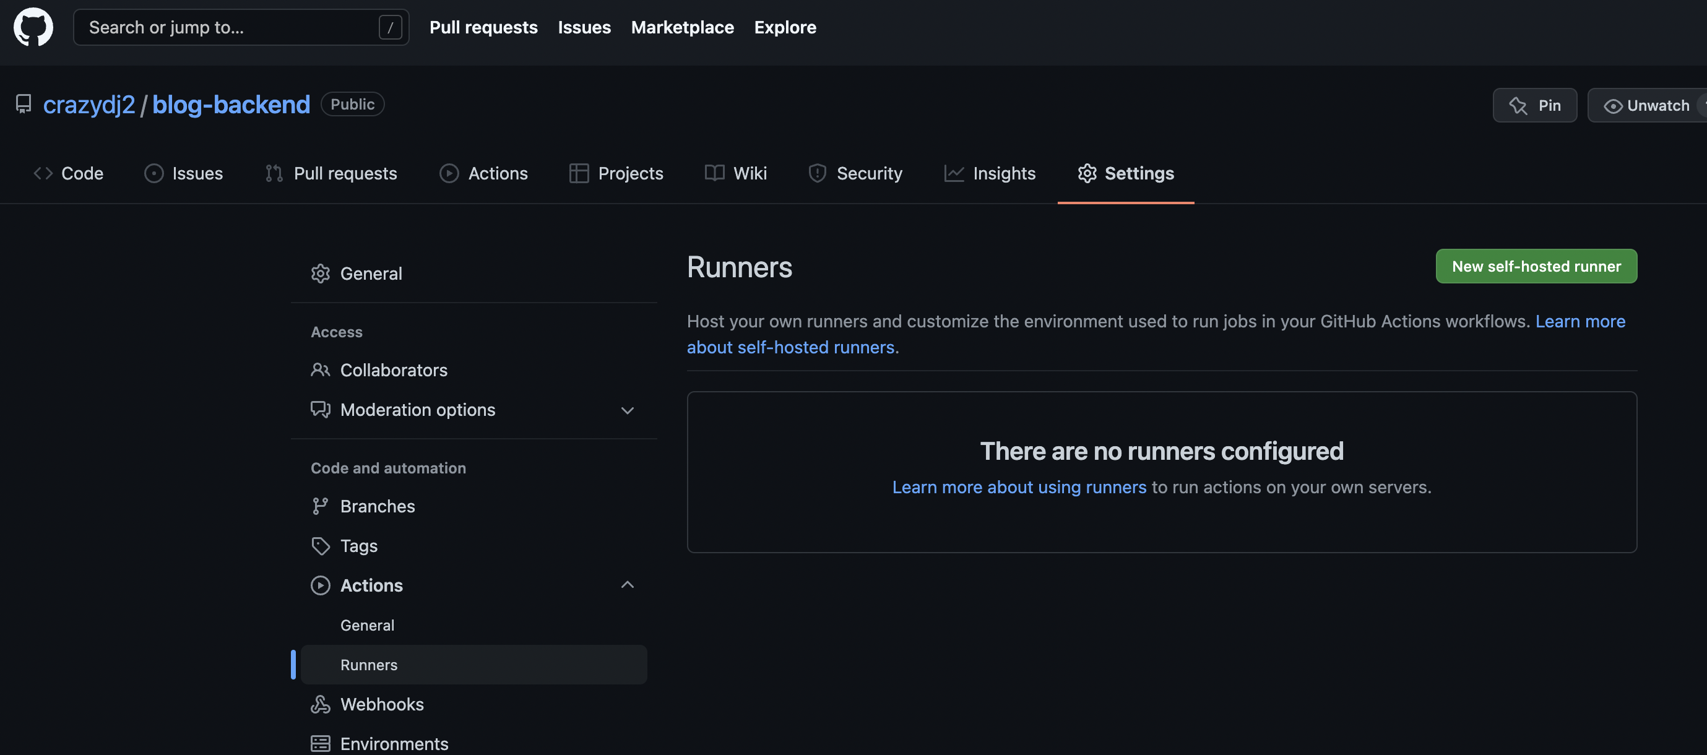Open Explore in top navigation

pos(785,27)
